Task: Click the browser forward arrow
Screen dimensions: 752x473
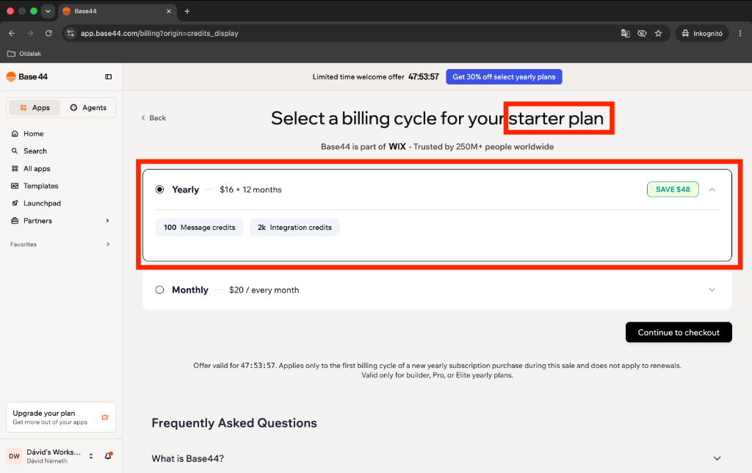Action: pos(30,33)
